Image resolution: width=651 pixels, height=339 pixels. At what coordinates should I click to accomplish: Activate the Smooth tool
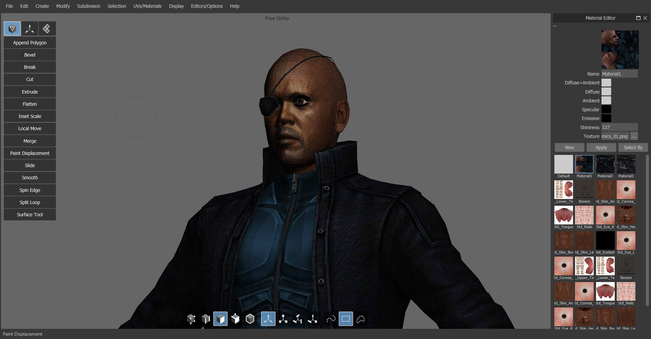pyautogui.click(x=30, y=178)
